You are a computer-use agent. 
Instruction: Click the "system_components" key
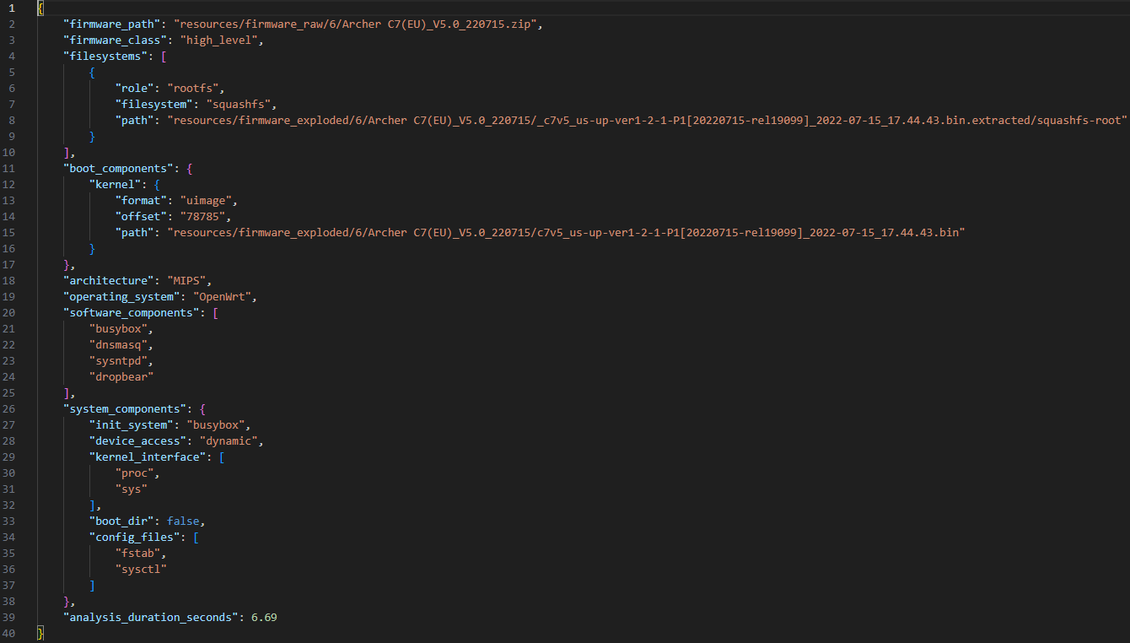[x=126, y=408]
